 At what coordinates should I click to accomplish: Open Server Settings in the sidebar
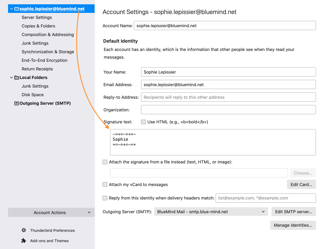[37, 17]
